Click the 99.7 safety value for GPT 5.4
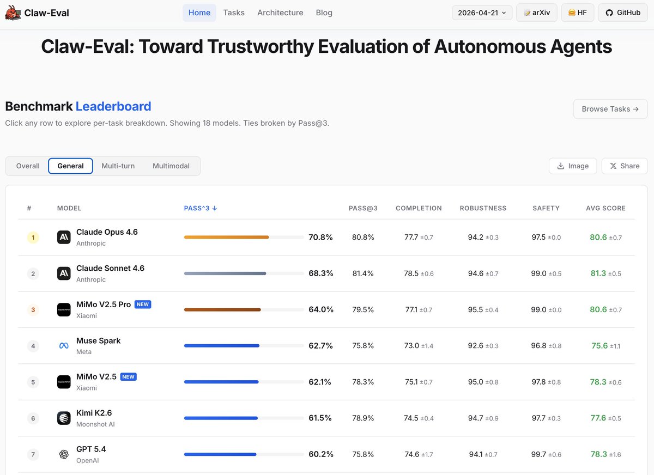Viewport: 654px width, 475px height. point(538,454)
